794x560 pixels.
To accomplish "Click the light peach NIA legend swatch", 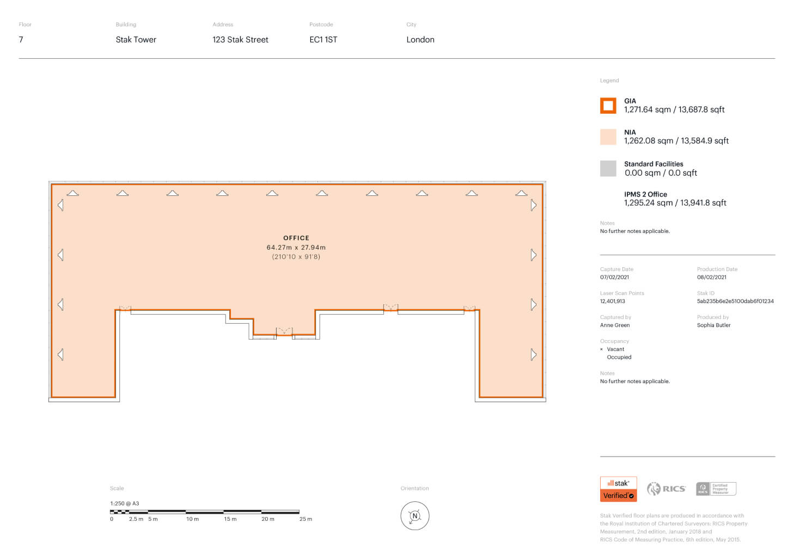I will tap(608, 137).
